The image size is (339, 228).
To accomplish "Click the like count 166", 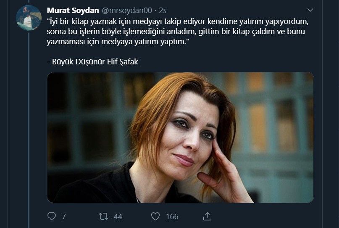I will [172, 216].
